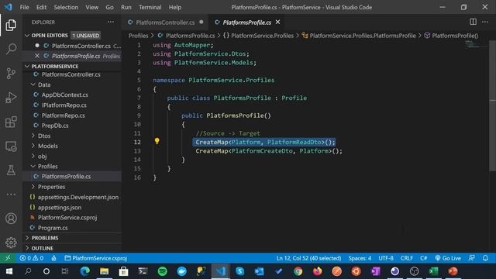Open the Help menu
Image resolution: width=496 pixels, height=279 pixels.
tap(175, 7)
